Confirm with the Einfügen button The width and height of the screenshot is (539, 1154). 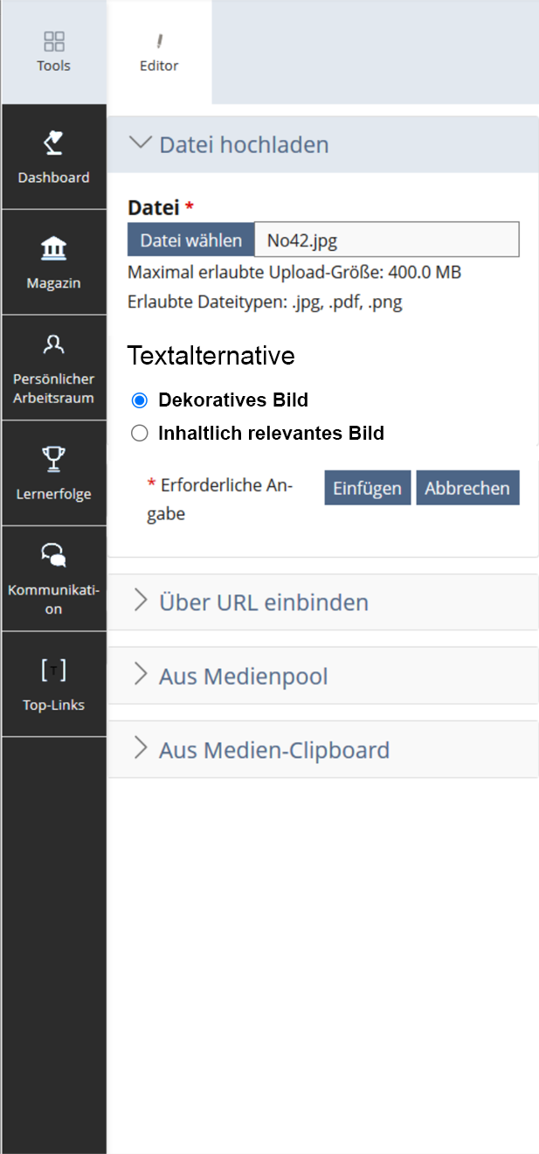click(367, 487)
